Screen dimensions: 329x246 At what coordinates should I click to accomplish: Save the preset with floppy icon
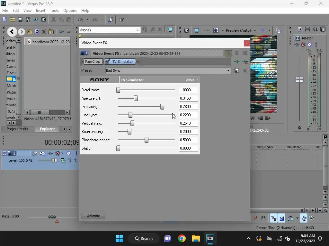(237, 70)
